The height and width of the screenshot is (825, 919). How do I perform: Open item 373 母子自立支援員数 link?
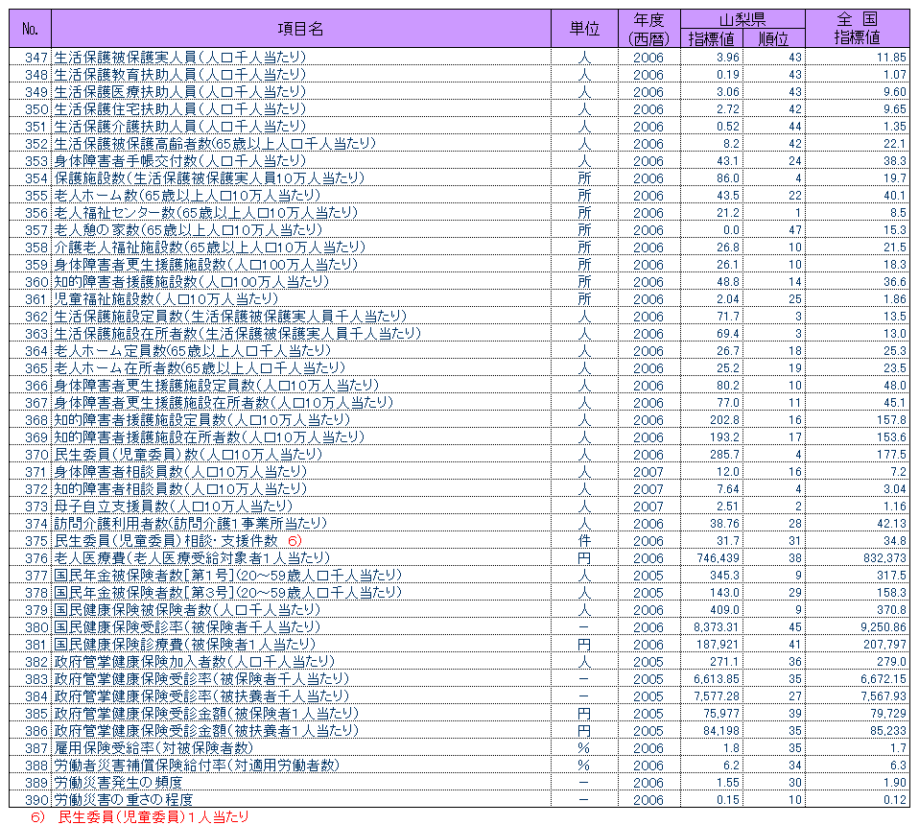coord(173,507)
